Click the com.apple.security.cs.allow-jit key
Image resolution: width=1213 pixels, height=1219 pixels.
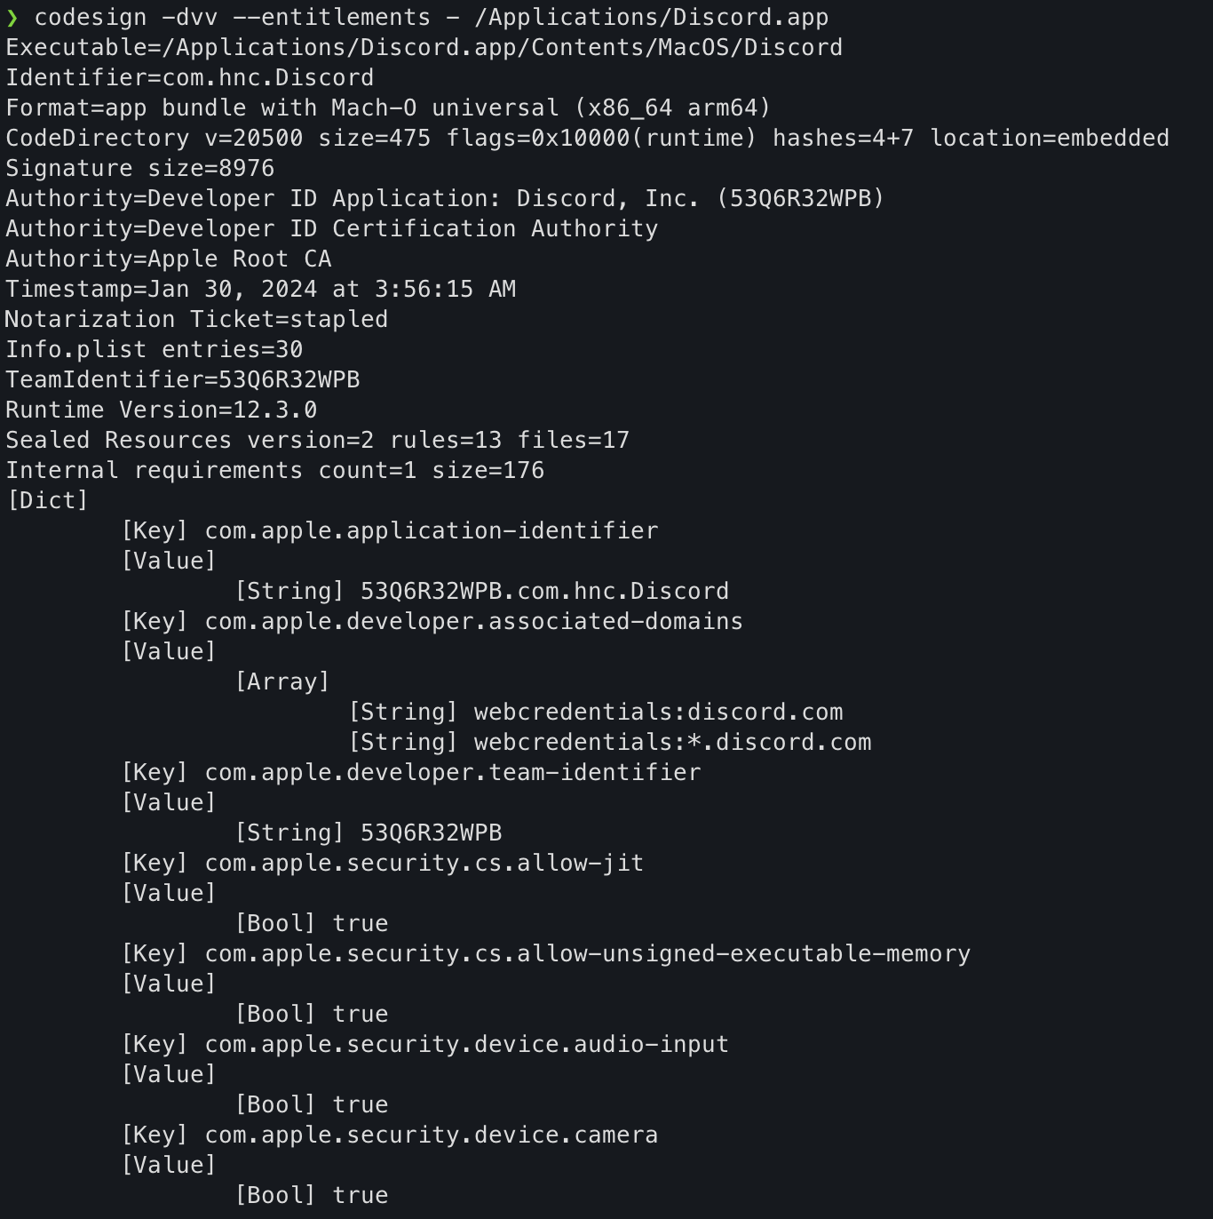[424, 864]
